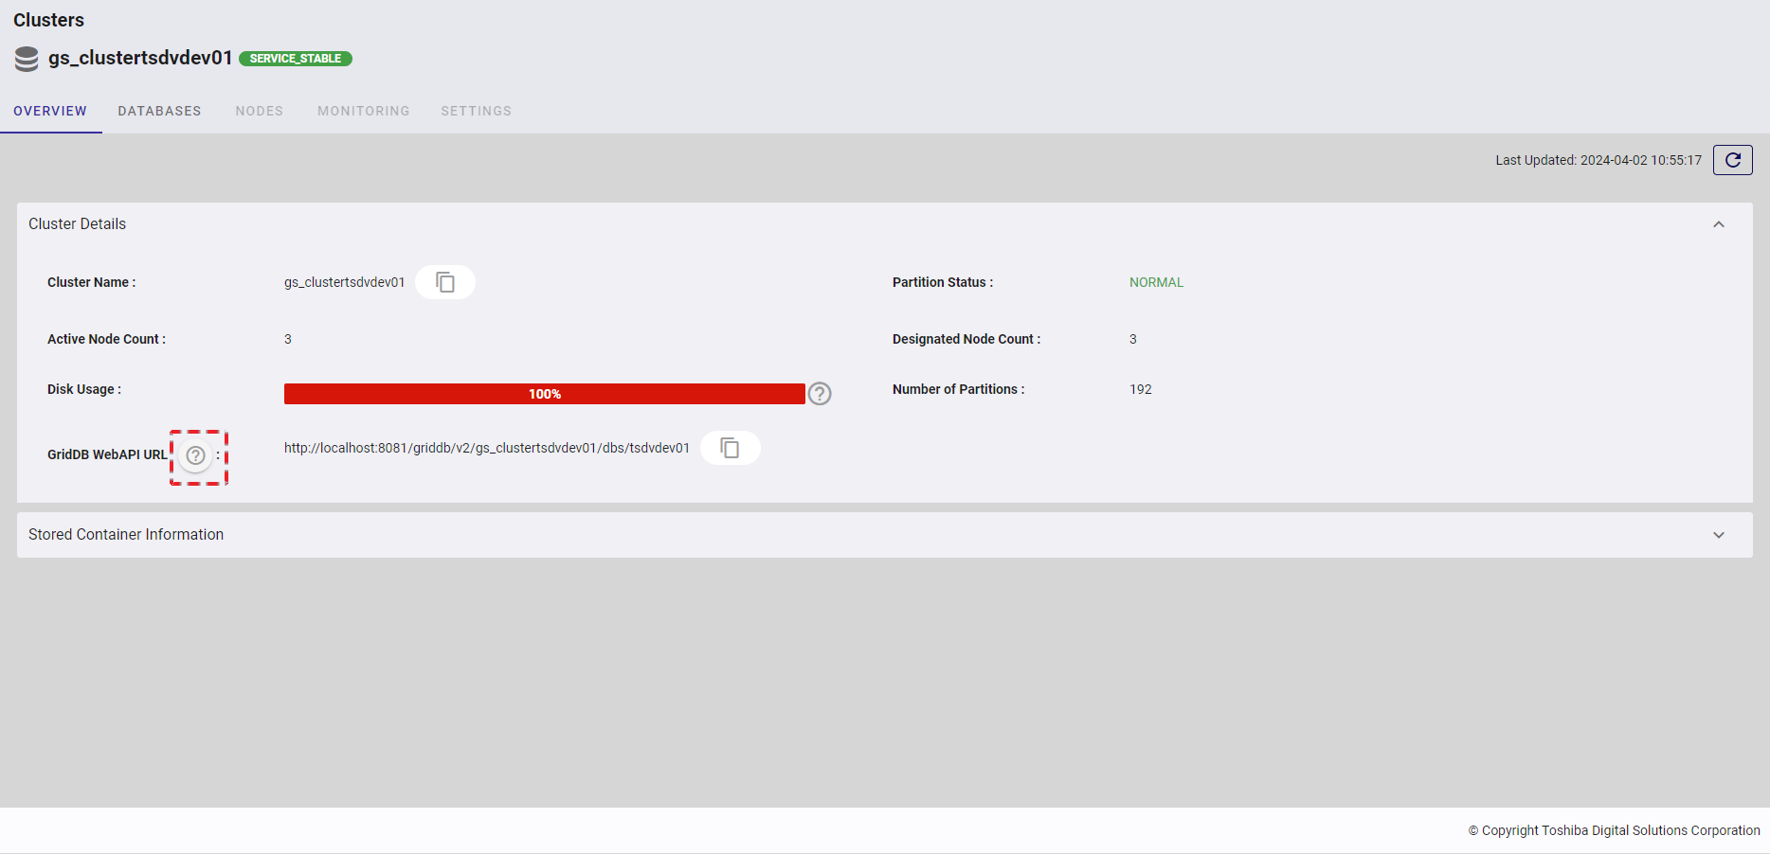Copy the cluster name gs_clustertsdvdev01
The image size is (1770, 854).
[445, 281]
